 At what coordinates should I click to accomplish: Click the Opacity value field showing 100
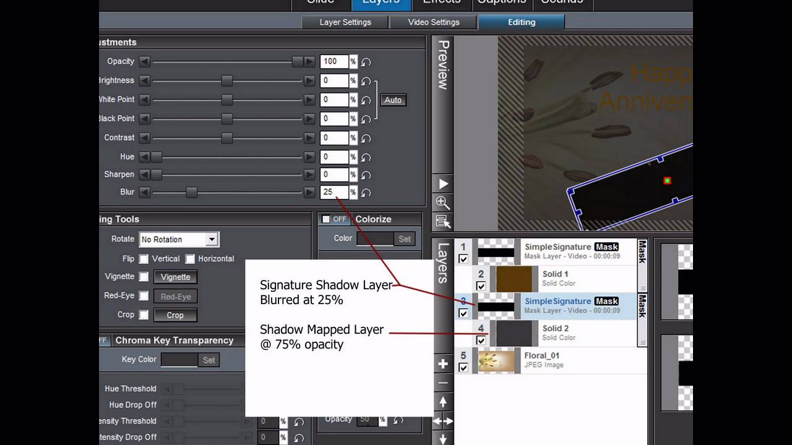point(335,61)
